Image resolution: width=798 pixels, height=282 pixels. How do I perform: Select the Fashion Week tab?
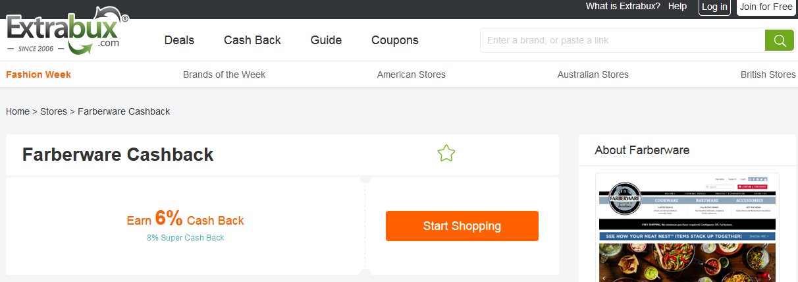coord(38,74)
